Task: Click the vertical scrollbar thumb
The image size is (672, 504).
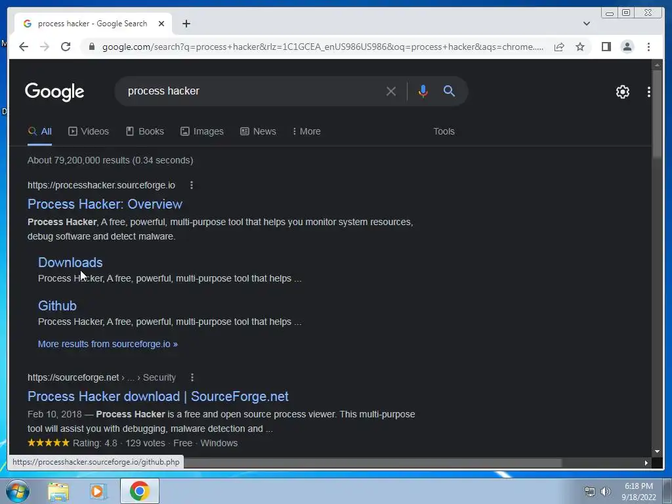Action: (x=657, y=114)
